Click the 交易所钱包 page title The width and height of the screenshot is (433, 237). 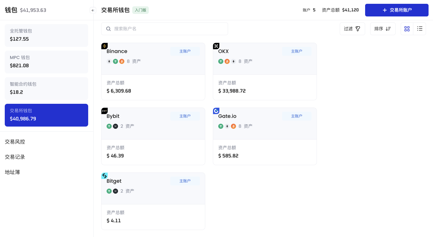115,10
